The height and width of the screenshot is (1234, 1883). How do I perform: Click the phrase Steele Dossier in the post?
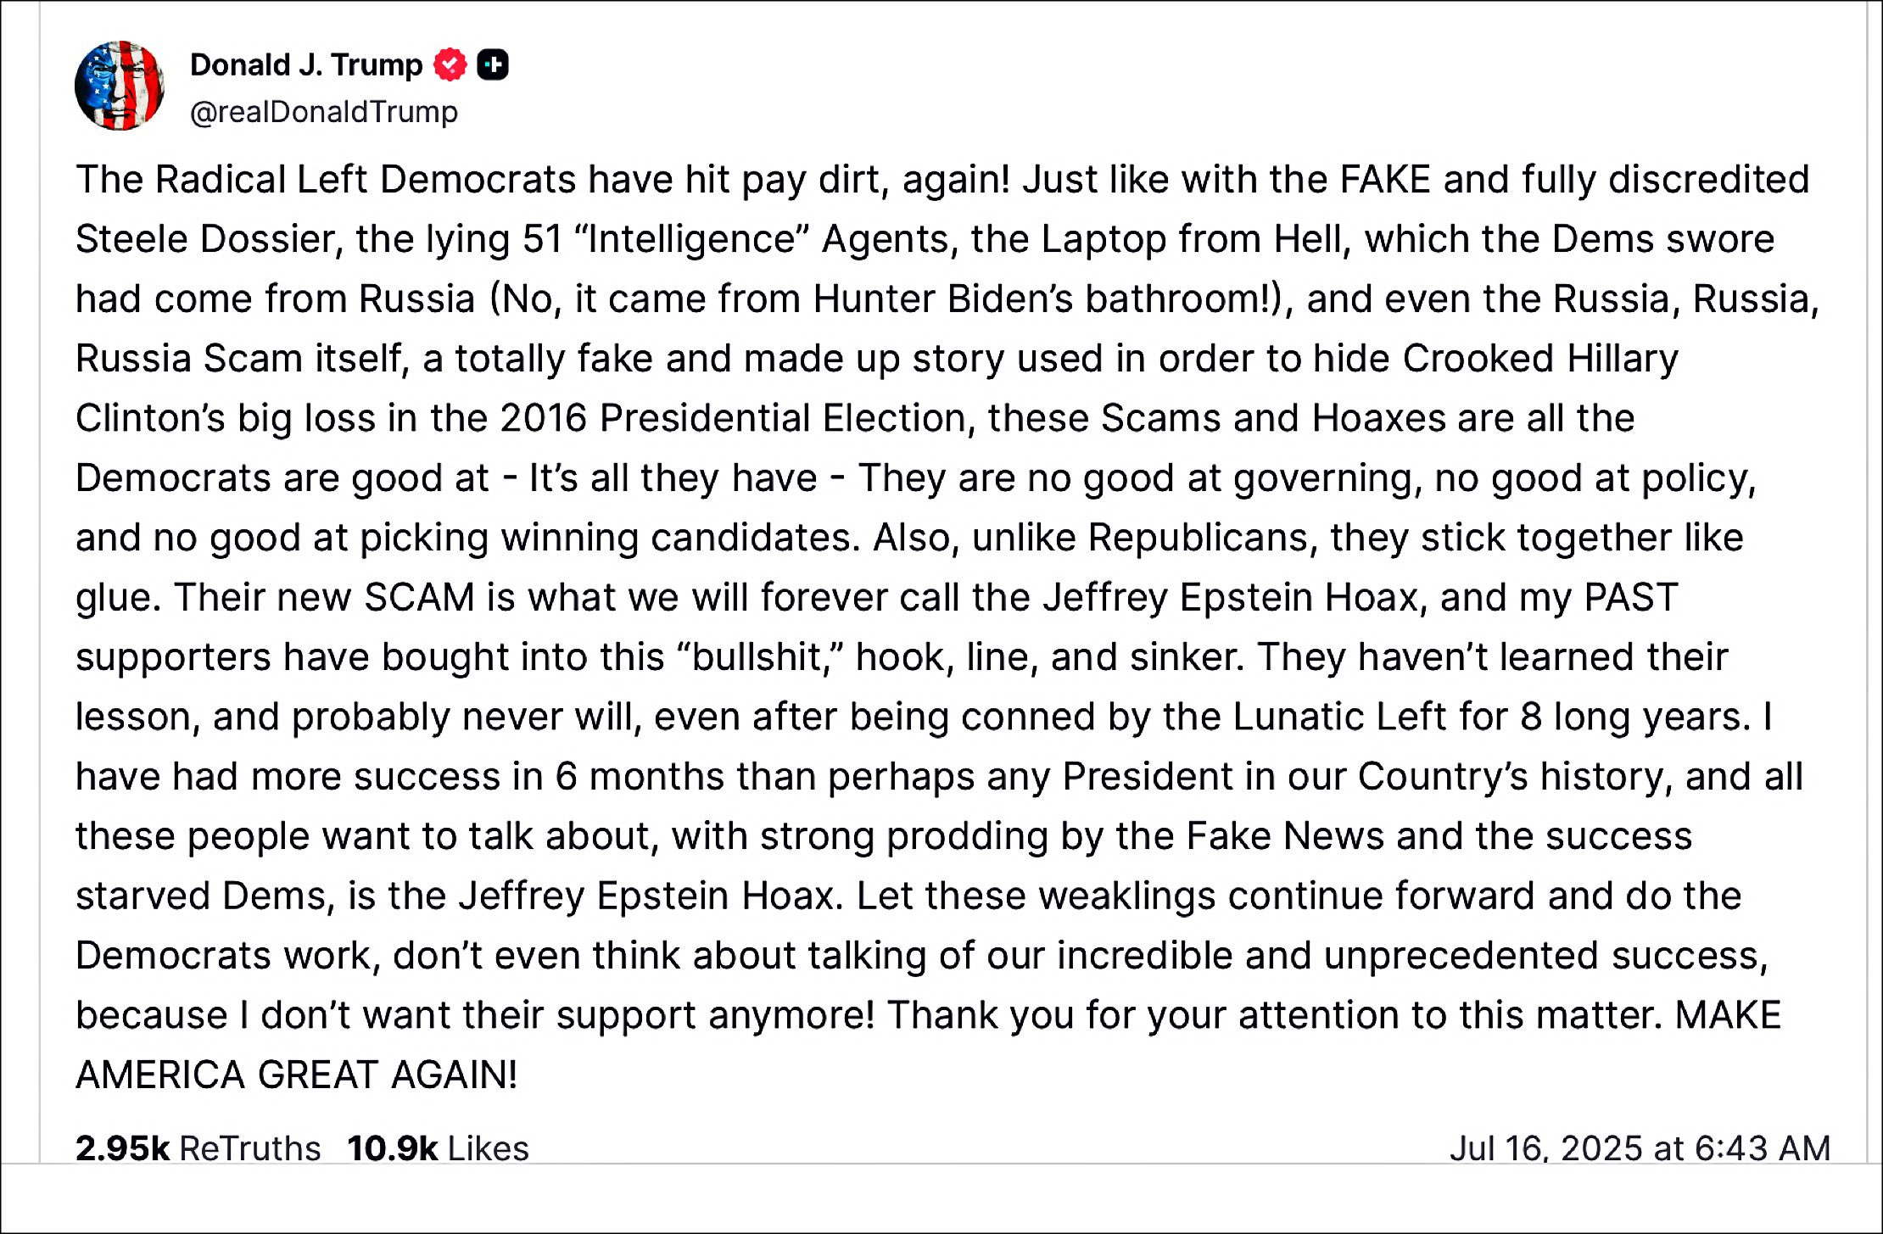point(209,239)
